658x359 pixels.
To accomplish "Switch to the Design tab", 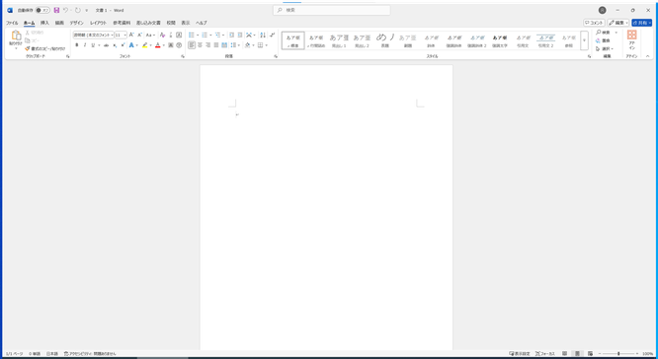I will 76,23.
